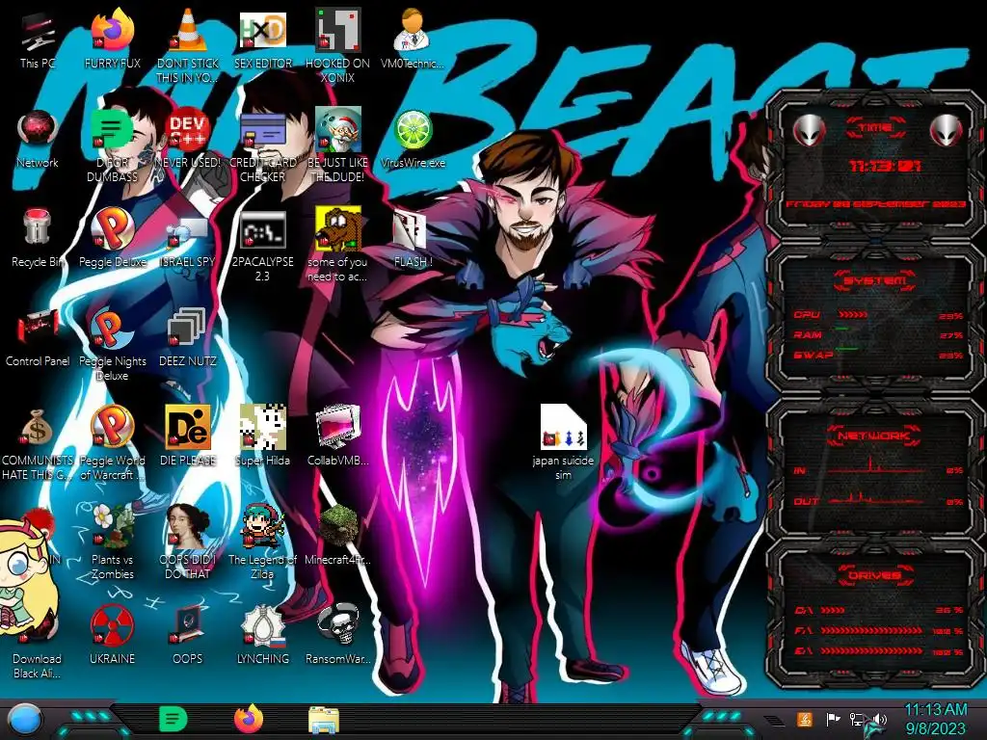Viewport: 987px width, 740px height.
Task: Click the SYSTEM gadget header
Action: click(874, 280)
